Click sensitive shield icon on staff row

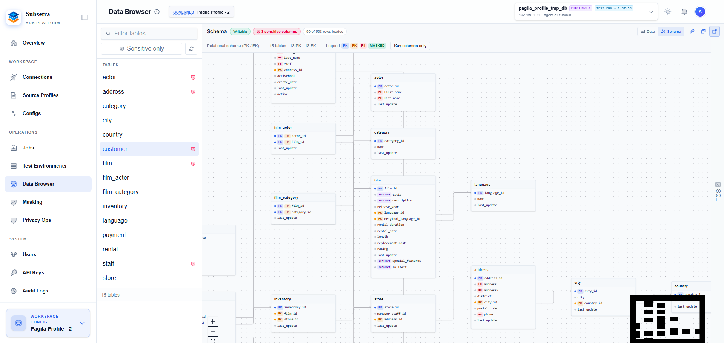click(193, 264)
